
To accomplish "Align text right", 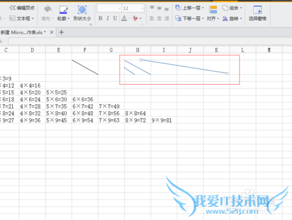I will pos(166,19).
